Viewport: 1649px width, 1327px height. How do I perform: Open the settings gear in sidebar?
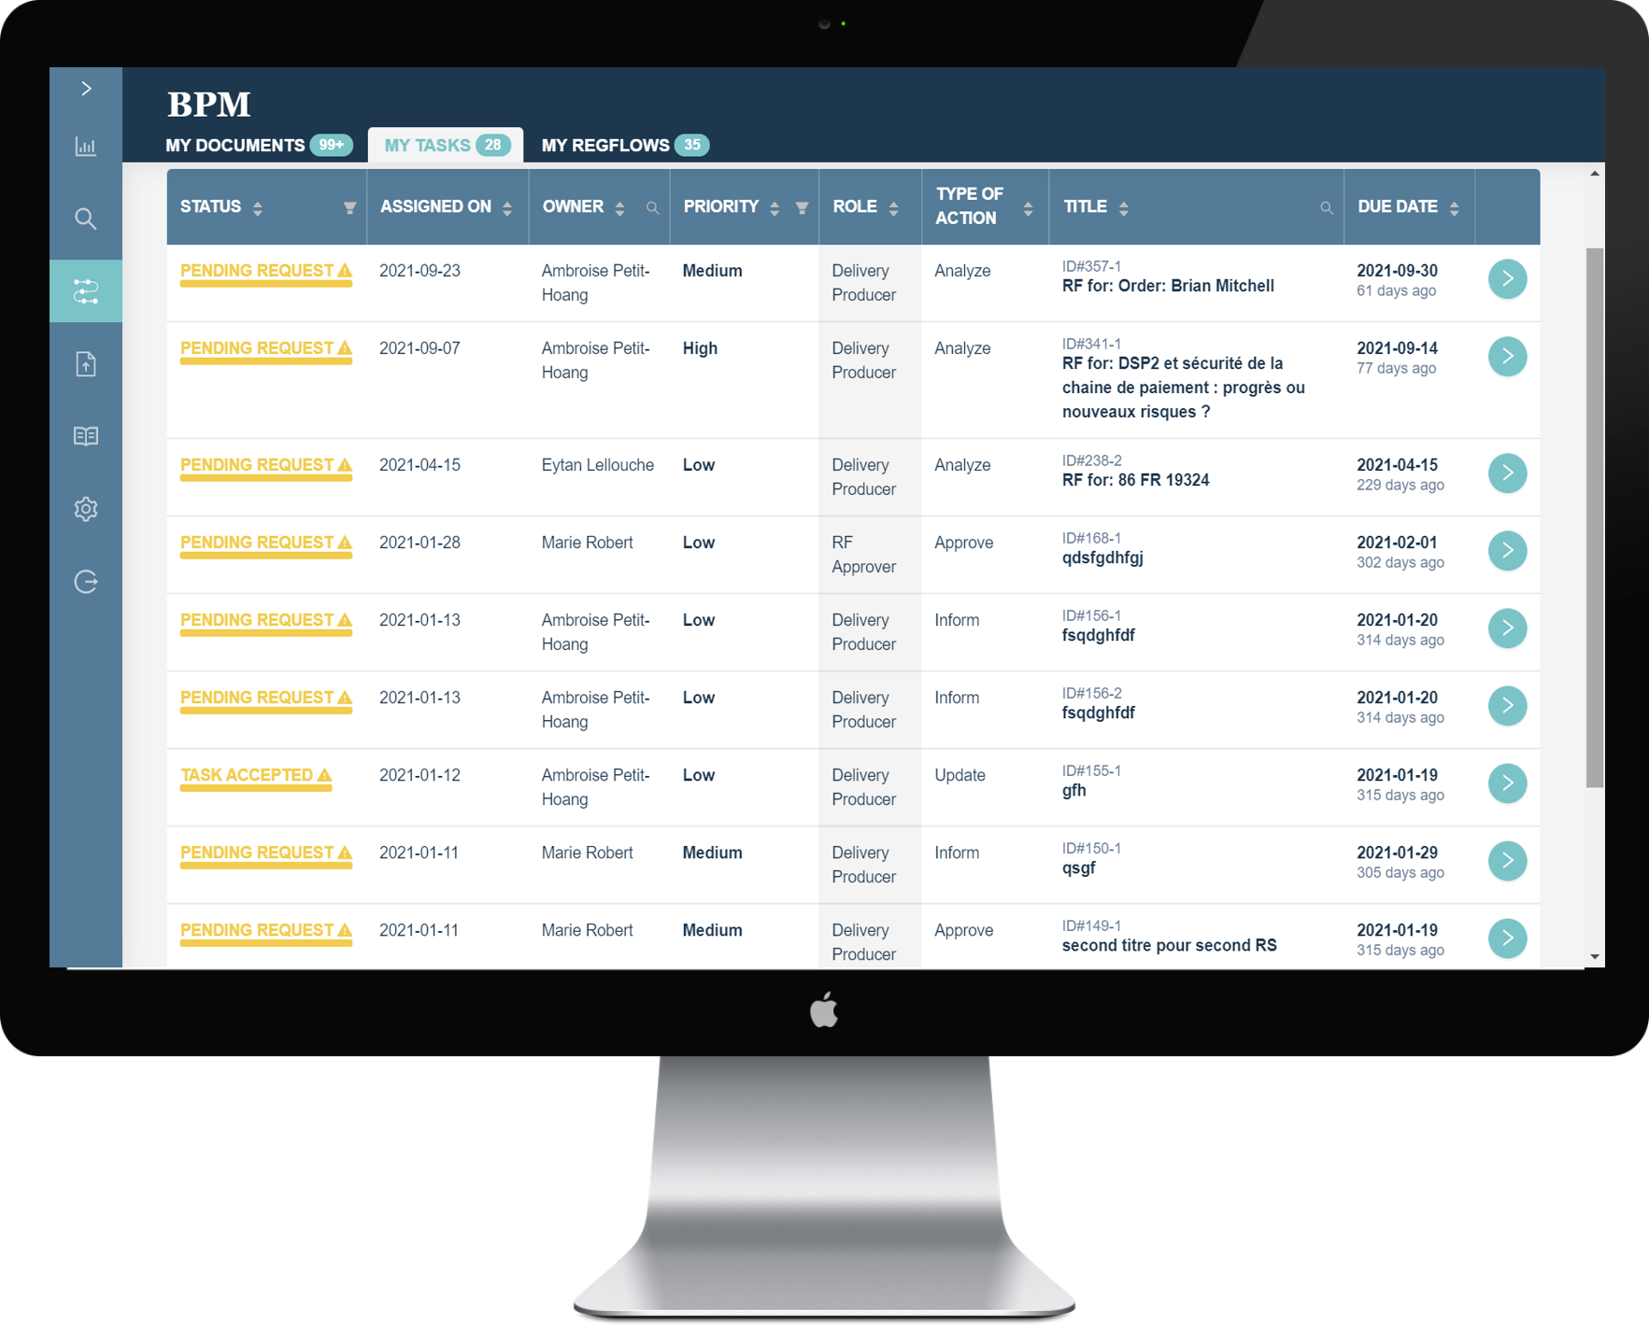(86, 509)
